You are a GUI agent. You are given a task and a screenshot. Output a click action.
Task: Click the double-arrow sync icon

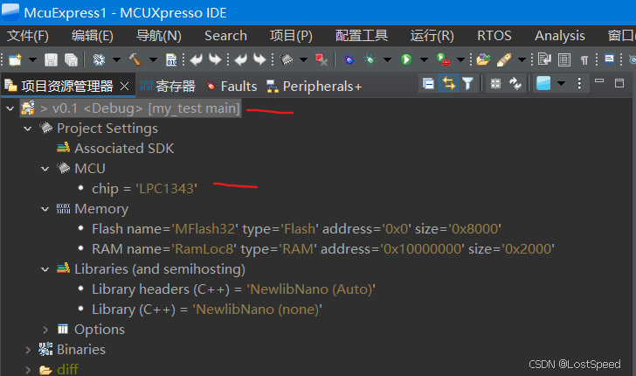click(515, 84)
